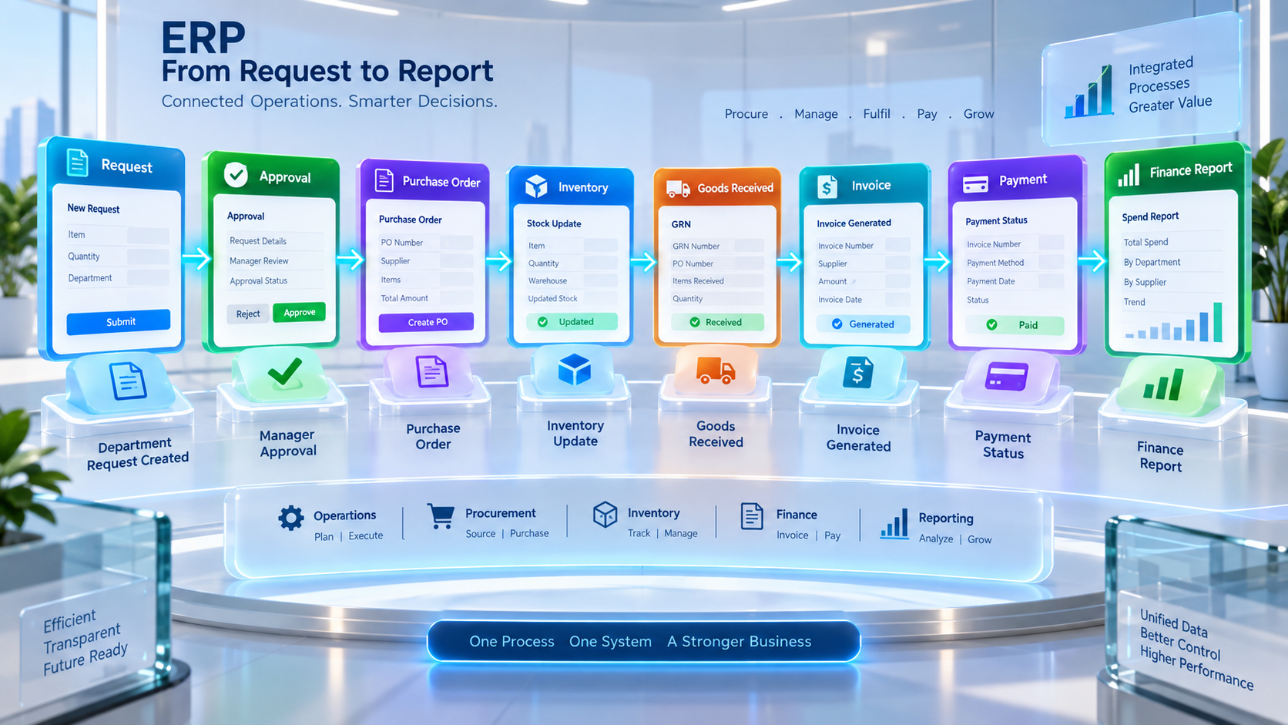Screen dimensions: 1288x725
Task: Click the Reject button
Action: pyautogui.click(x=248, y=314)
